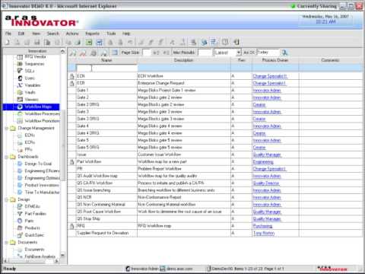The height and width of the screenshot is (274, 365).
Task: Collapse the Innovator navigation panel chevron
Action: (x=62, y=51)
